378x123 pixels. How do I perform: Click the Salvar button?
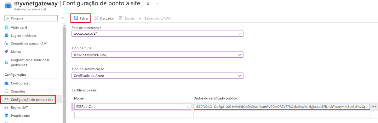81,18
